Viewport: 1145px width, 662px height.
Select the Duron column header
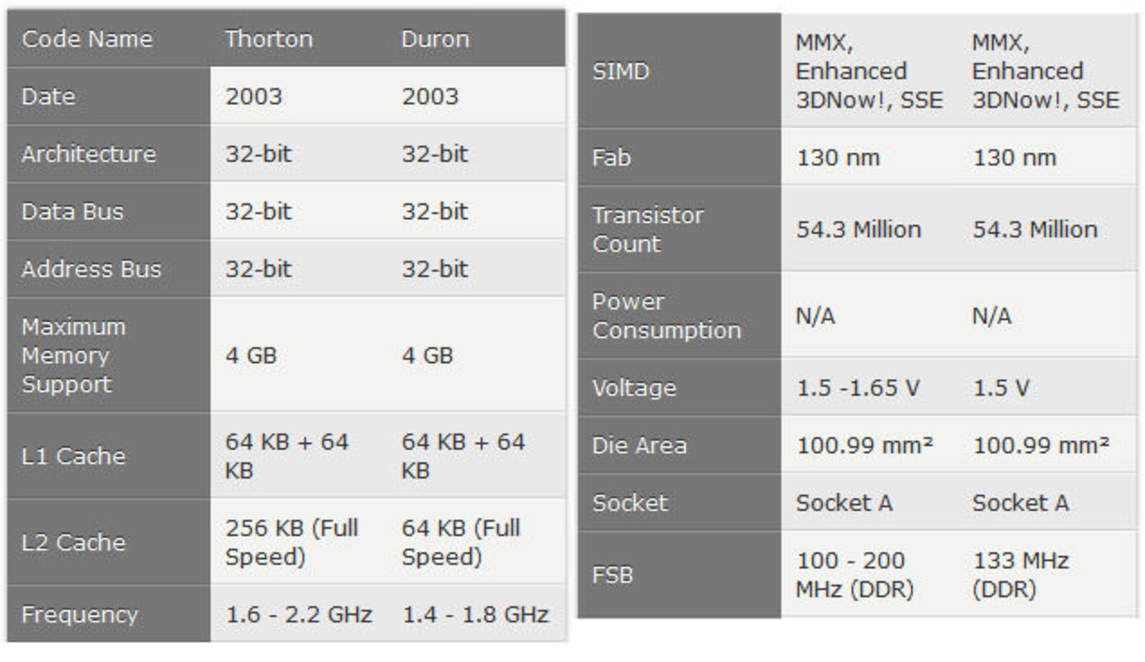[435, 39]
